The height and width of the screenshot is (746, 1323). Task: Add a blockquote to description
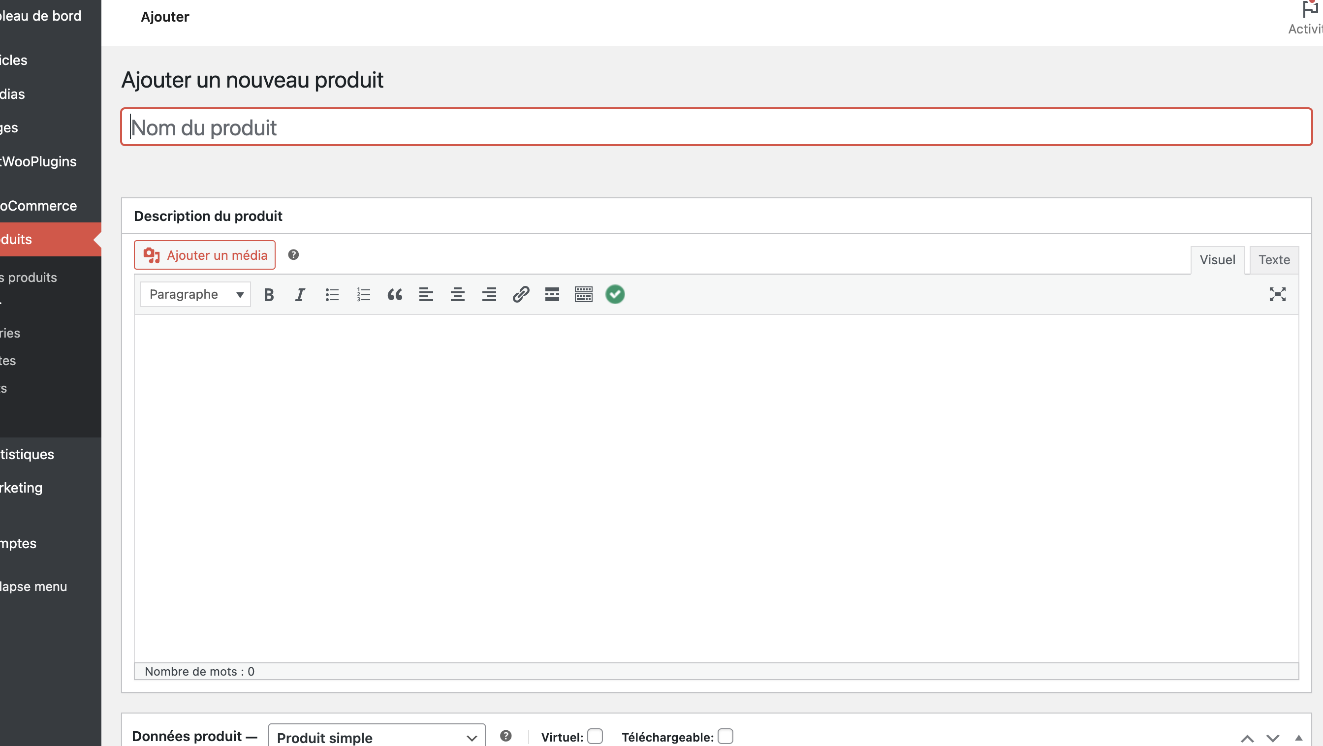point(394,295)
